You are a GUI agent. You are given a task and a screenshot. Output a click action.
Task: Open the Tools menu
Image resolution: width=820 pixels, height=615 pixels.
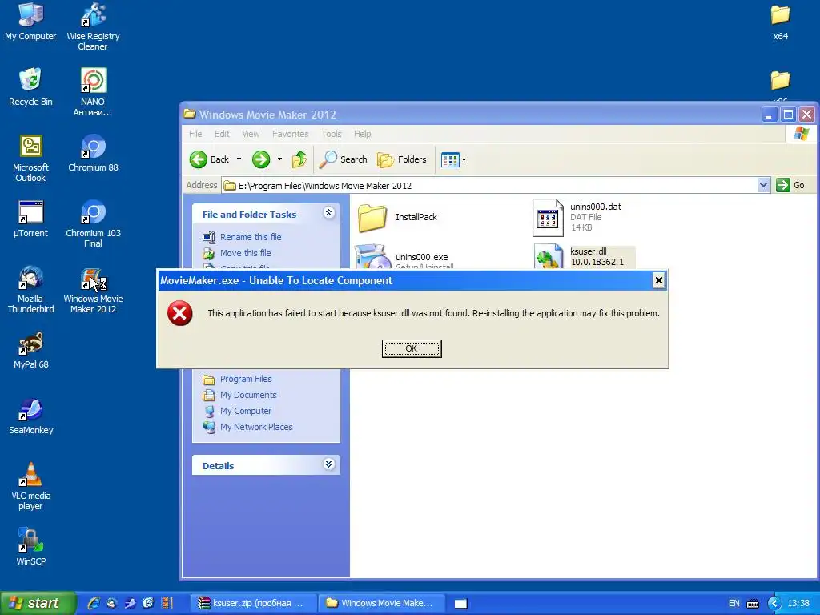point(332,134)
